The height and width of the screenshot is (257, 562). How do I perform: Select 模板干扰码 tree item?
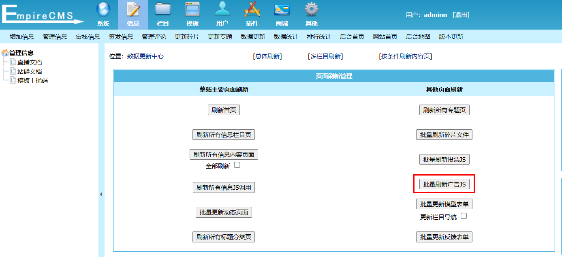32,80
